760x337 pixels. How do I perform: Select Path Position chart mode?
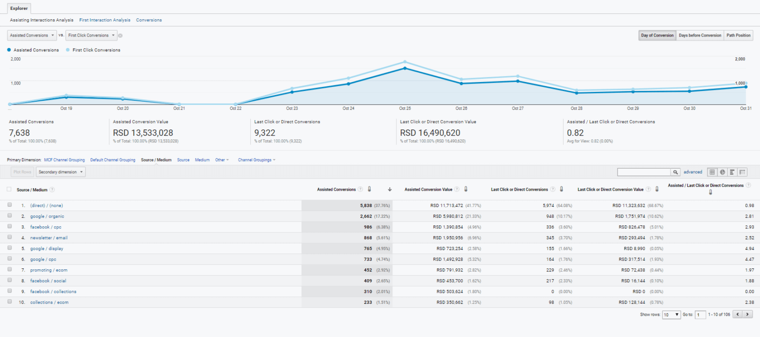pyautogui.click(x=739, y=36)
